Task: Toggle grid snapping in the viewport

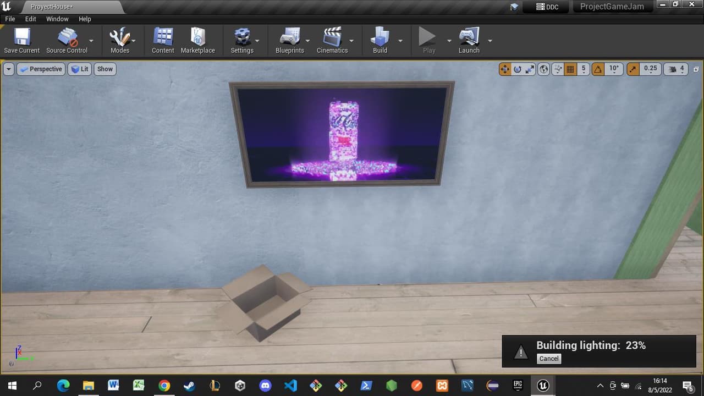Action: pos(570,69)
